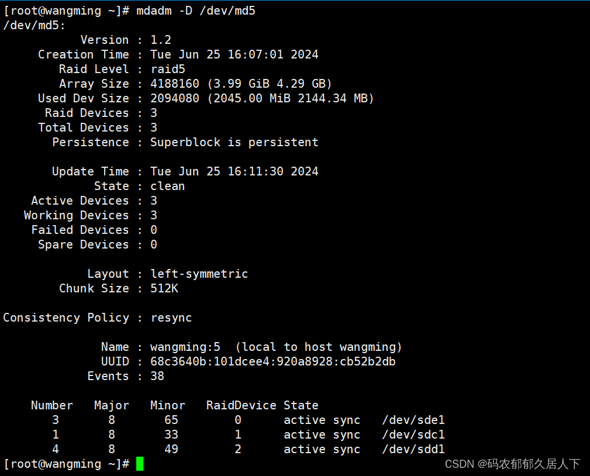Select the Superblock is persistent text
The image size is (590, 476).
pyautogui.click(x=234, y=142)
